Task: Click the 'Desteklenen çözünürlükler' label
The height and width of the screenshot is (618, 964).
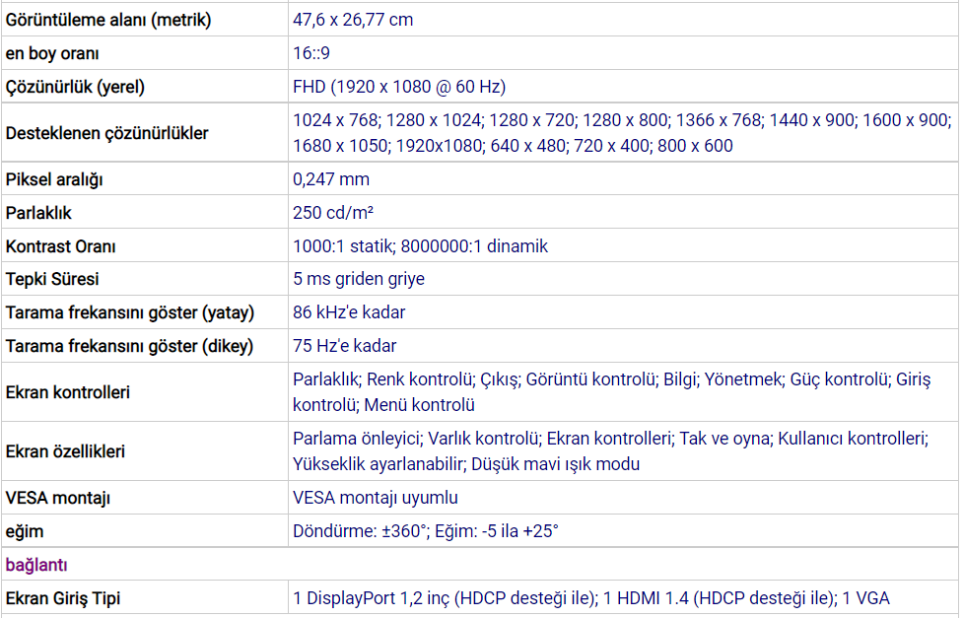Action: (x=106, y=133)
